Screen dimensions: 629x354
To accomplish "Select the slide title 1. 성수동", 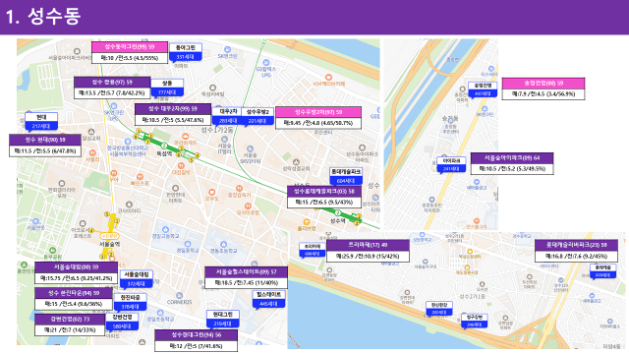I will pos(43,17).
